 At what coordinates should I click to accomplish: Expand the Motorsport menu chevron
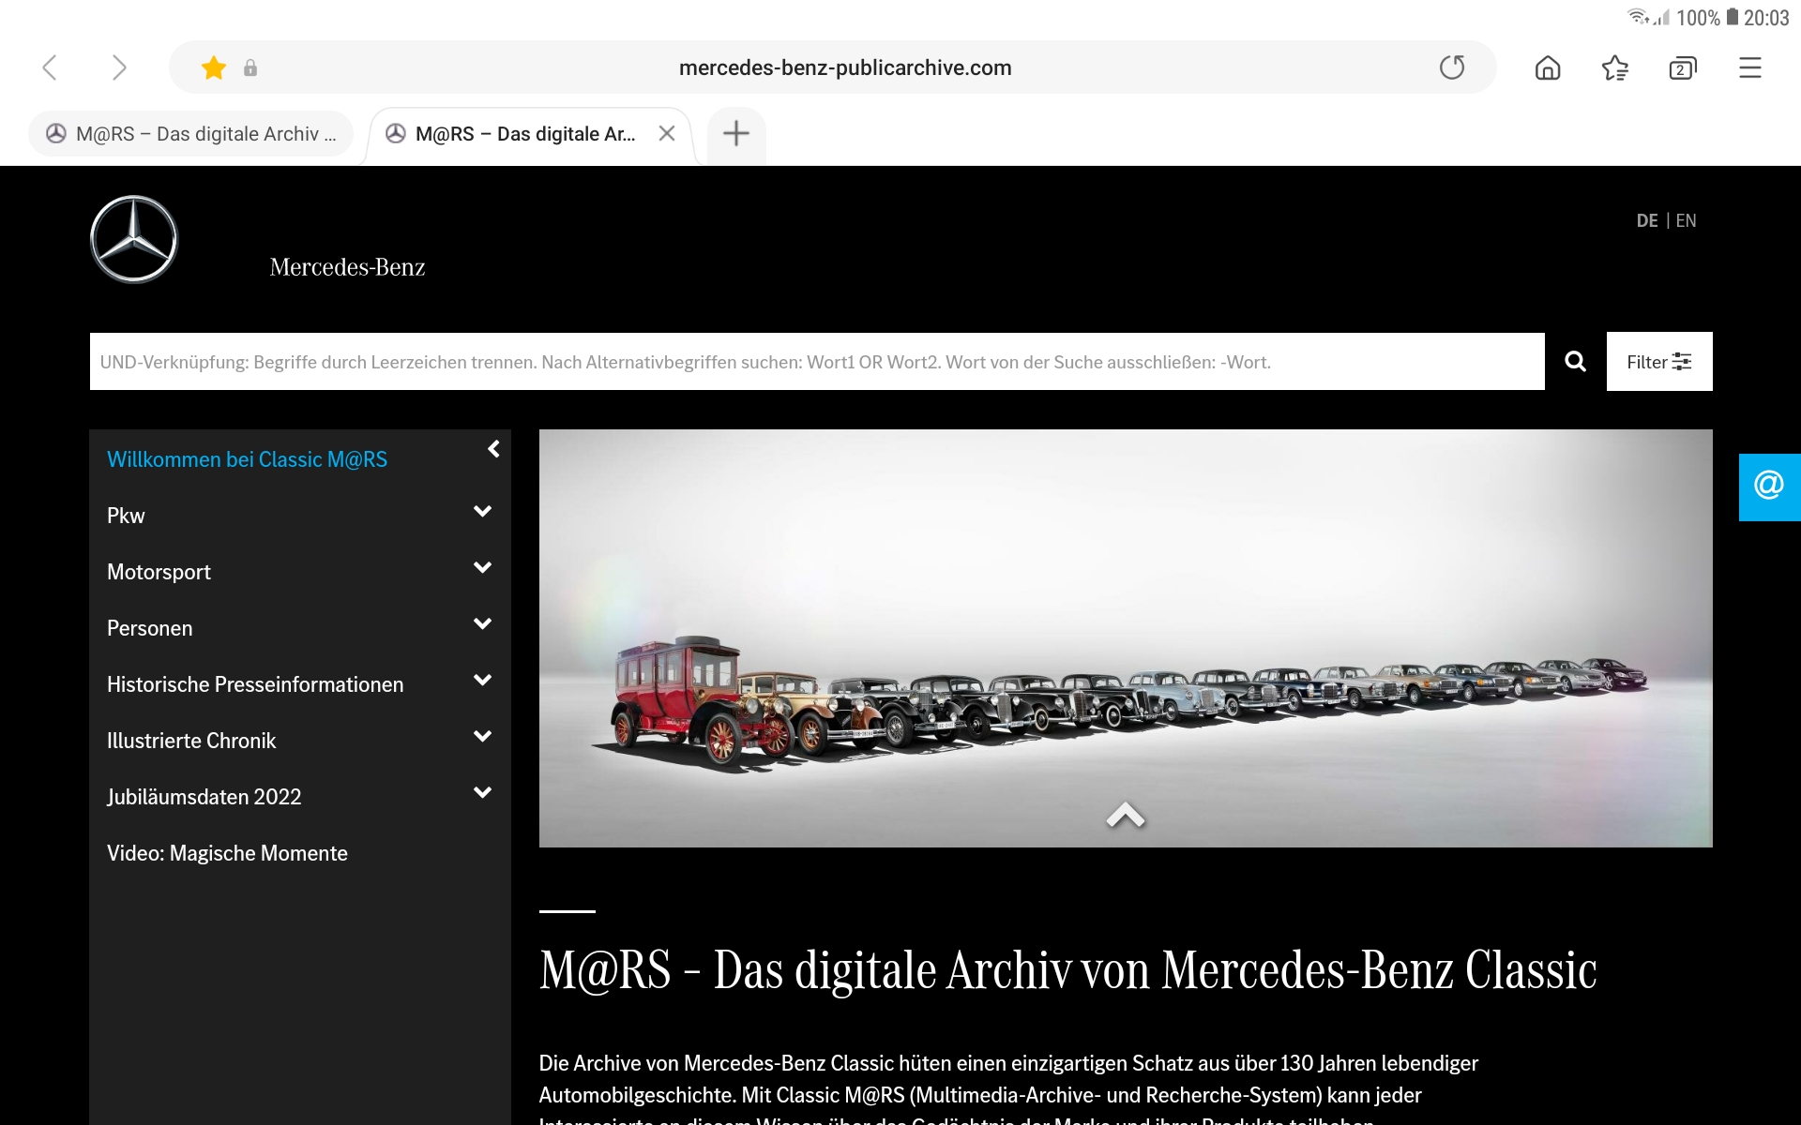(x=482, y=568)
